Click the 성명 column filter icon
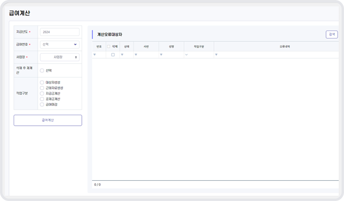 tap(161, 55)
